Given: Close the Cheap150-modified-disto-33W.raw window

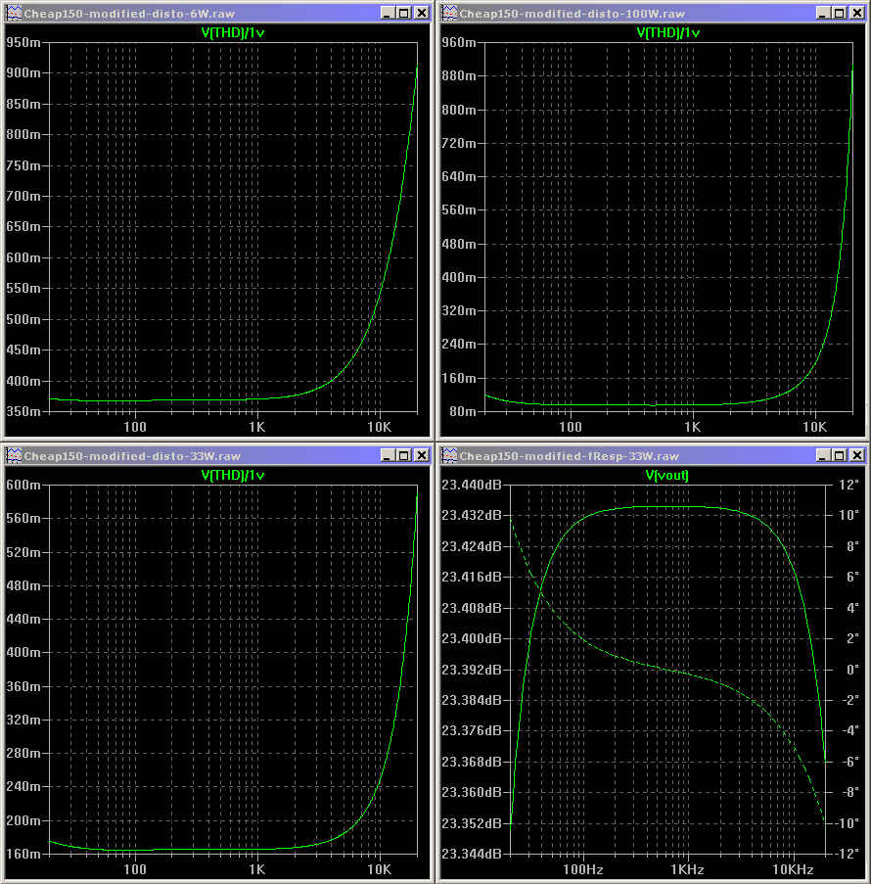Looking at the screenshot, I should 422,455.
